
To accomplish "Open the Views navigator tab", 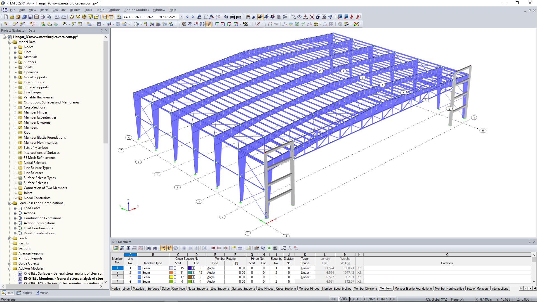I will point(42,293).
